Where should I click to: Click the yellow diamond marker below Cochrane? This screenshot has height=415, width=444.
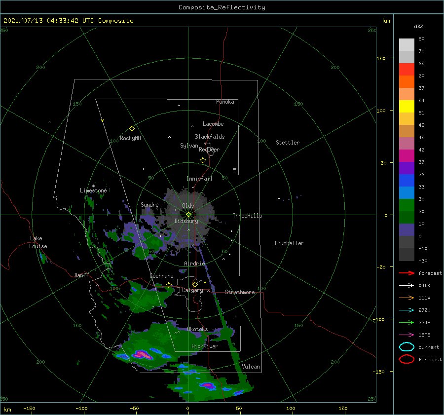[169, 285]
